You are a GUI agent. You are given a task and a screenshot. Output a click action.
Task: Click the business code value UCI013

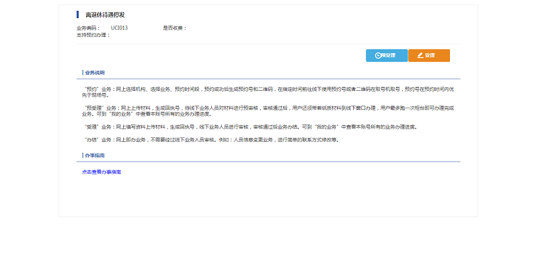click(120, 28)
